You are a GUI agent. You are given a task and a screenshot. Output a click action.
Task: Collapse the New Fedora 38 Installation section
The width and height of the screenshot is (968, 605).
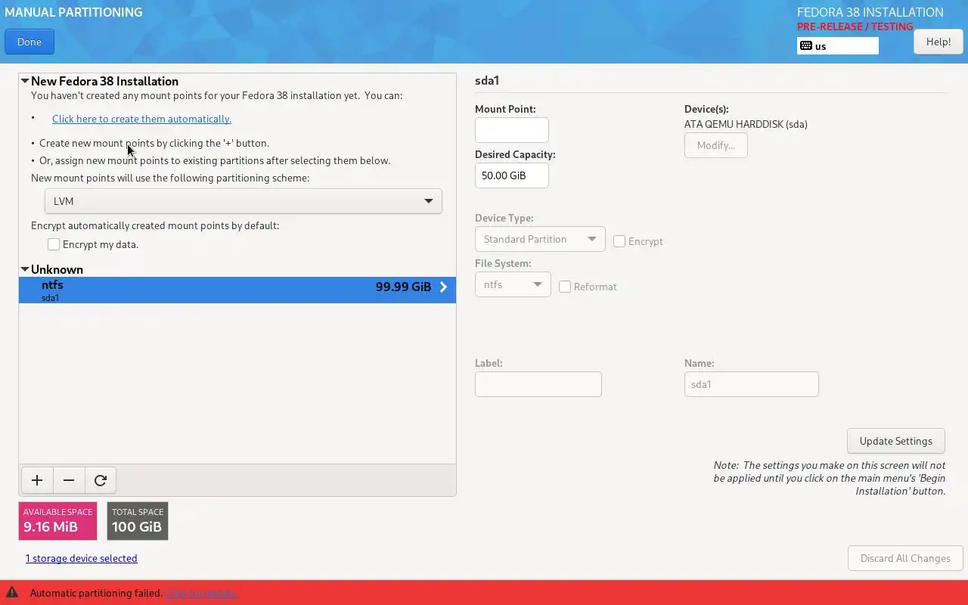pyautogui.click(x=25, y=81)
